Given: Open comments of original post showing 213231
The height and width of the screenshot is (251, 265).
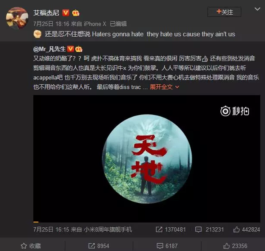Looking at the screenshot, I should tap(209, 229).
